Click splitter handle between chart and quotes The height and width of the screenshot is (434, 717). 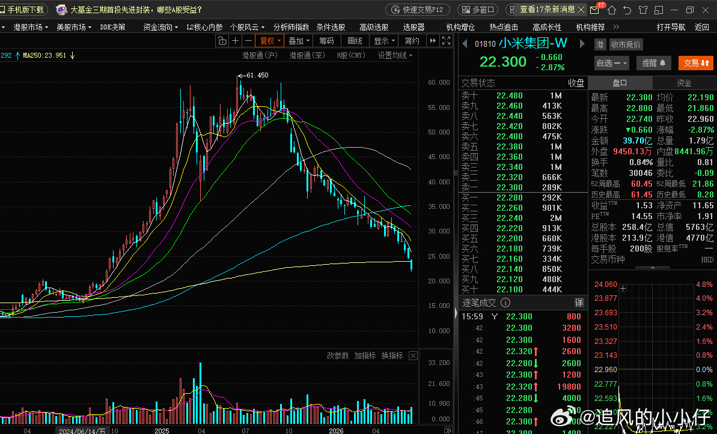click(456, 173)
